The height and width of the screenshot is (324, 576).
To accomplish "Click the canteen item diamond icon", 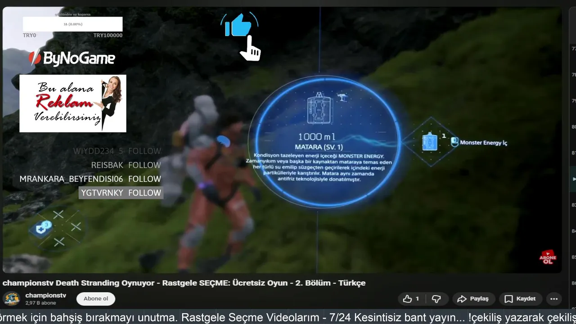I will pyautogui.click(x=431, y=142).
